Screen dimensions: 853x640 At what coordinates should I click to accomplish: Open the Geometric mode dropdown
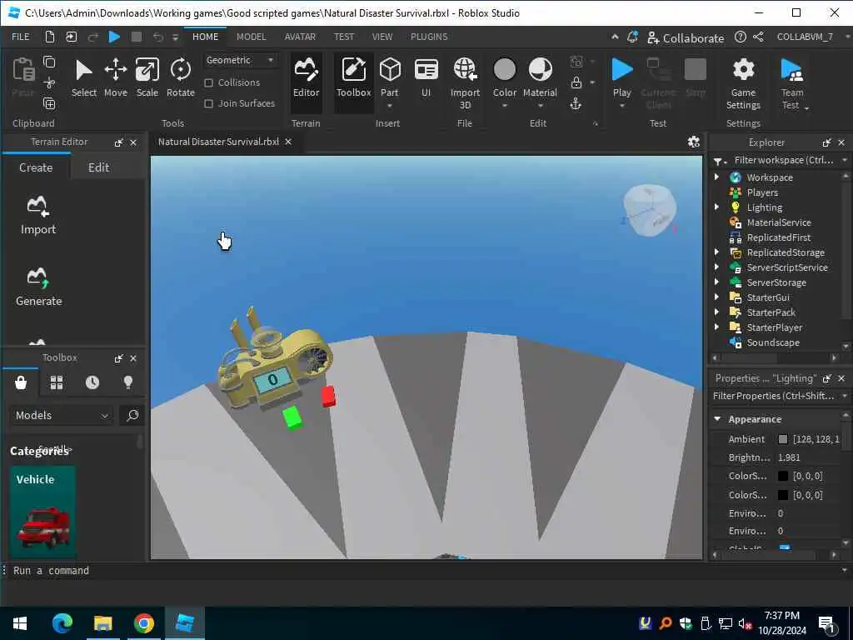(x=240, y=60)
